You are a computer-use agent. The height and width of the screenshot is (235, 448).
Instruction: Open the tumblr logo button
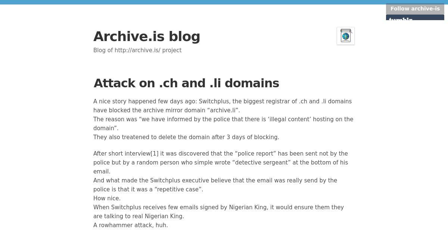(415, 18)
